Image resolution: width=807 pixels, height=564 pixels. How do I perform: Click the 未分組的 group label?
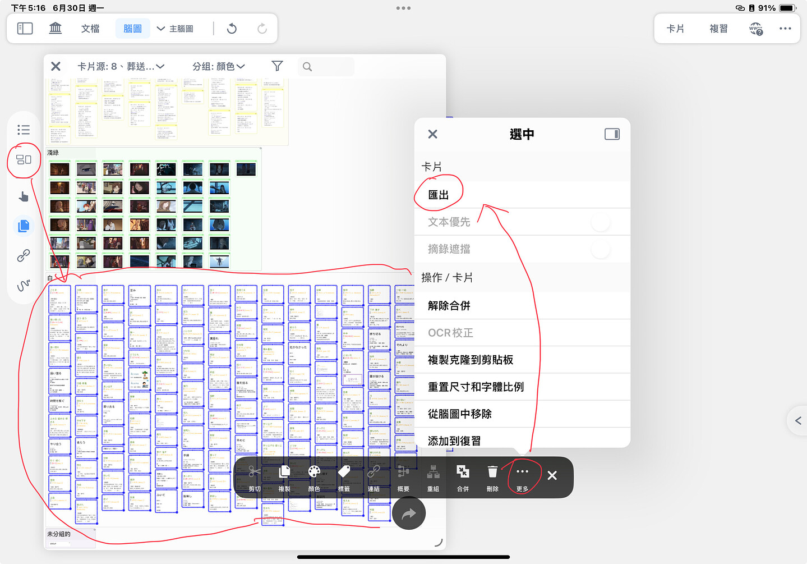click(59, 534)
